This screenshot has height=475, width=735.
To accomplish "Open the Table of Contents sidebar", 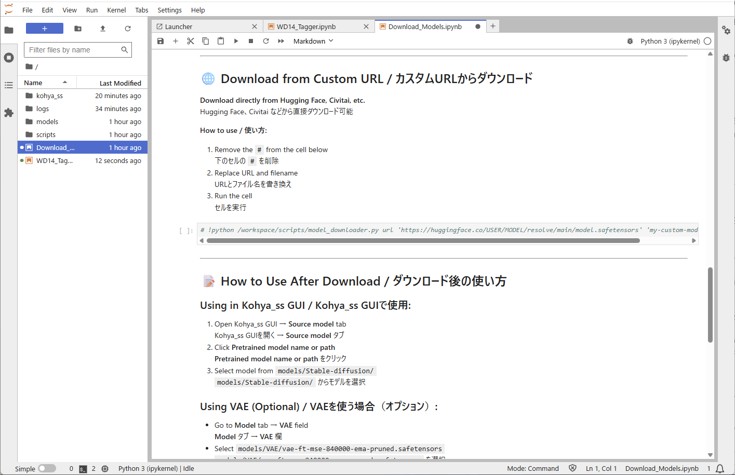I will pyautogui.click(x=9, y=85).
